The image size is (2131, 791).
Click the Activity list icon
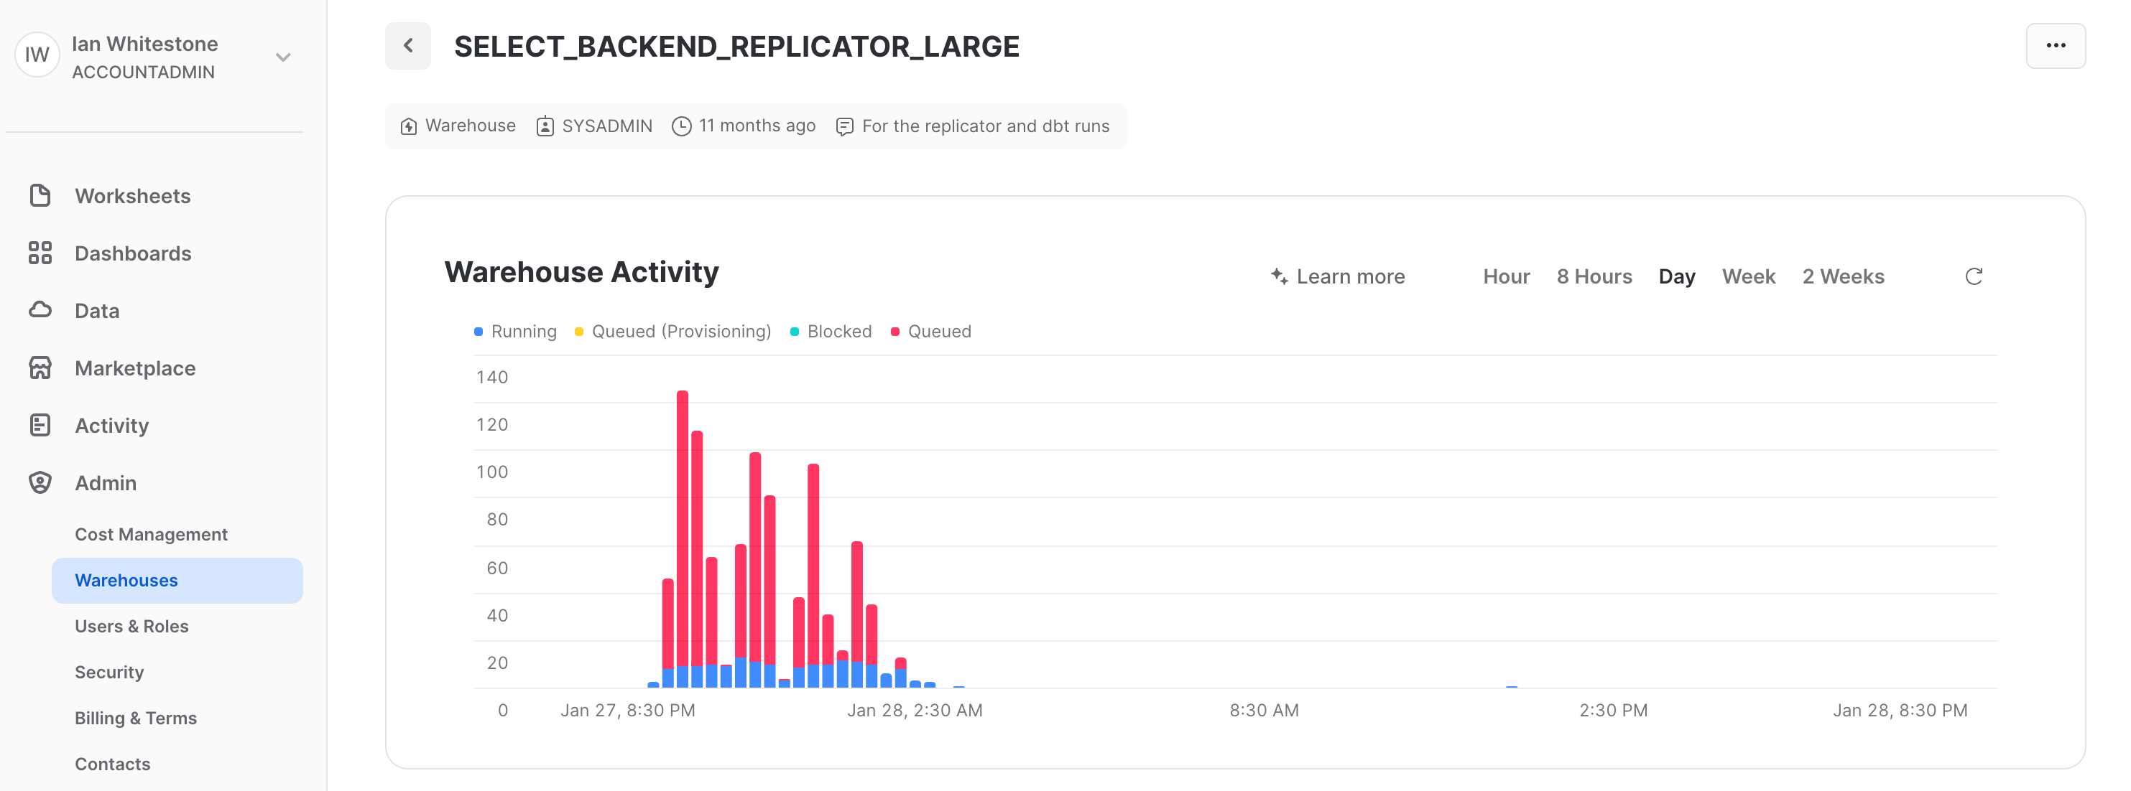click(x=40, y=425)
